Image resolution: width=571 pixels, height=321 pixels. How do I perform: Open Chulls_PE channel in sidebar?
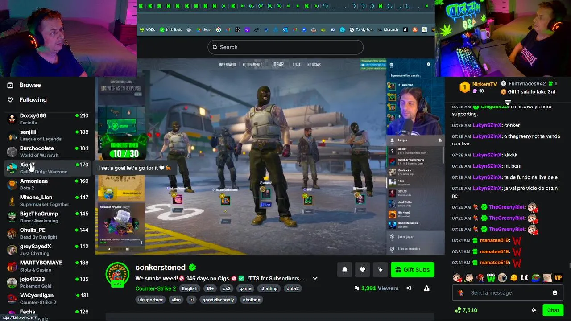47,234
